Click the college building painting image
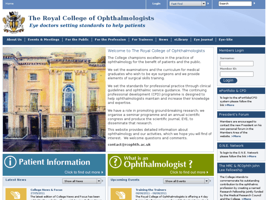 point(54,99)
